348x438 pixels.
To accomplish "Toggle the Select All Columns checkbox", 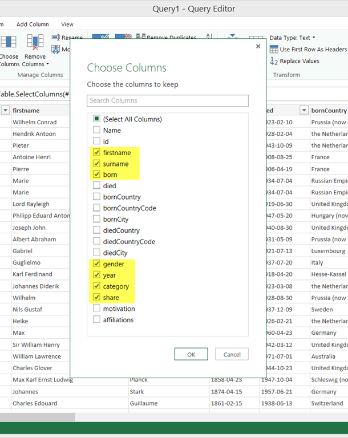I will coord(96,119).
